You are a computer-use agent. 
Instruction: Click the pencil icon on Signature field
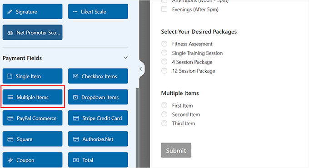10,12
